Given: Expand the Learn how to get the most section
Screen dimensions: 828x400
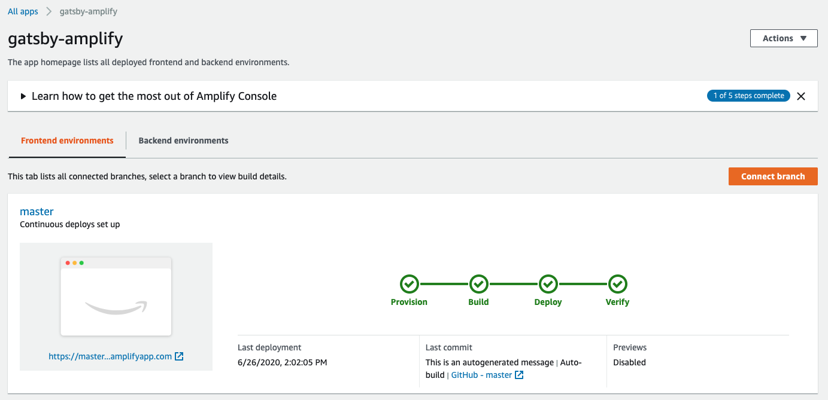Looking at the screenshot, I should (x=148, y=96).
